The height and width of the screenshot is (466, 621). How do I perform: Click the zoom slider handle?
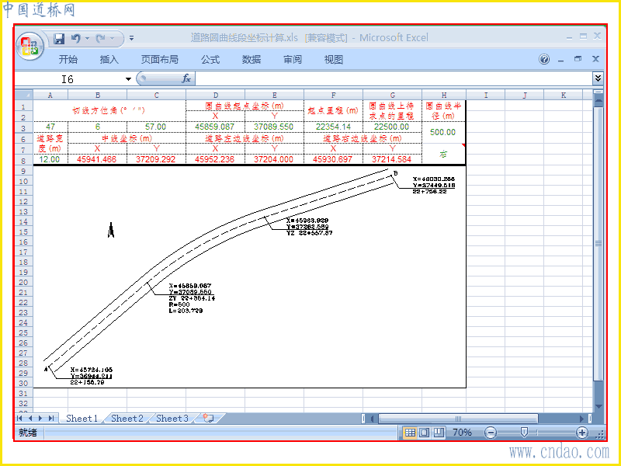pos(524,433)
